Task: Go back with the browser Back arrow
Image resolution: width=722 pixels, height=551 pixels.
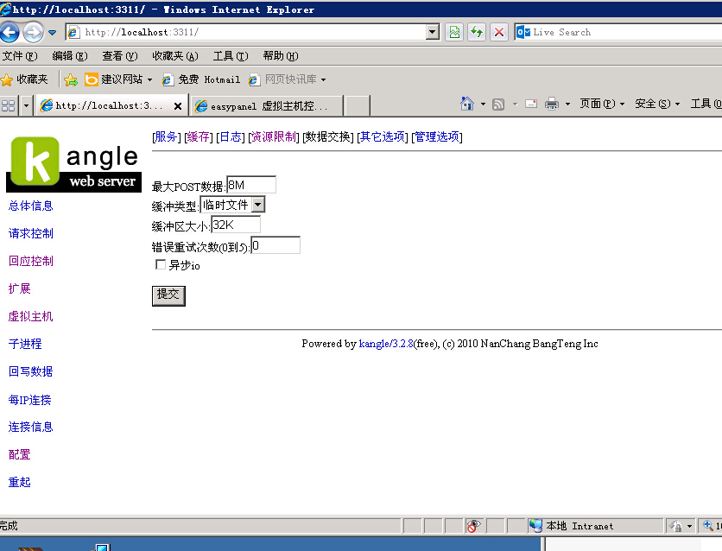Action: click(x=9, y=32)
